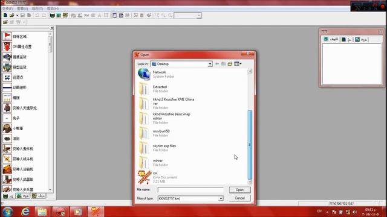Select the 兔子 rabbit item in the palette
This screenshot has width=387, height=217.
click(x=11, y=118)
